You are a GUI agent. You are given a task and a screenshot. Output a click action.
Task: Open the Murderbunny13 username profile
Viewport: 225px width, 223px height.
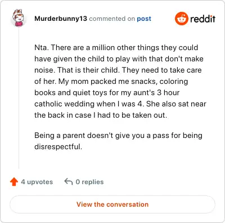61,19
